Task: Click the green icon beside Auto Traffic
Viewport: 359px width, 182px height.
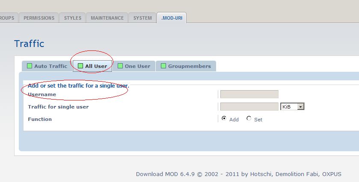Action: (30, 66)
